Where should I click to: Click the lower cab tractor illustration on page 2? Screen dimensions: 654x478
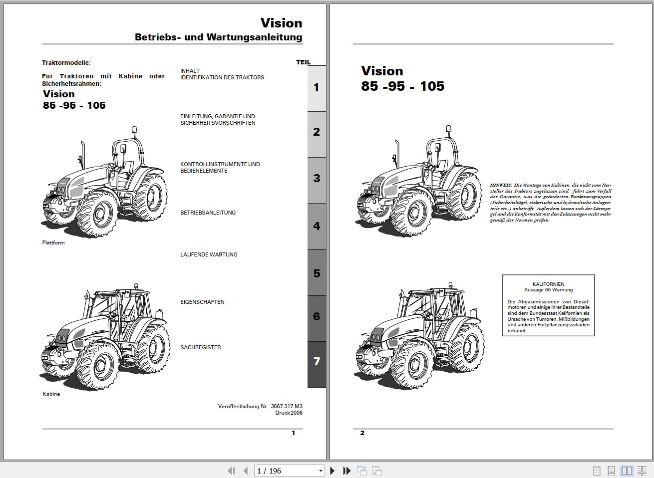click(x=420, y=335)
